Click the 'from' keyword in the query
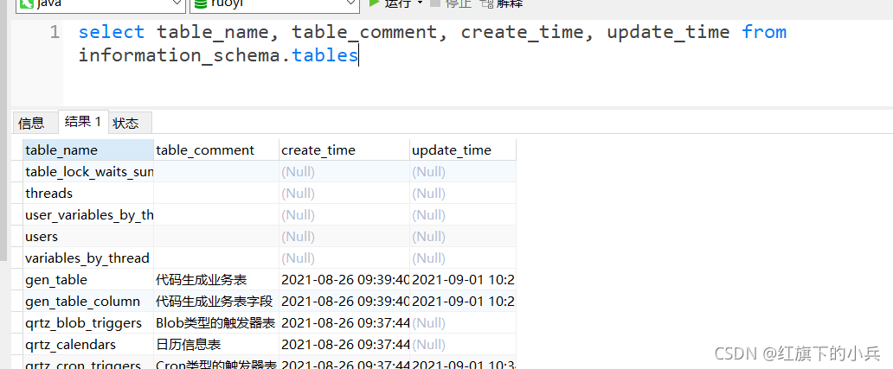 coord(764,32)
